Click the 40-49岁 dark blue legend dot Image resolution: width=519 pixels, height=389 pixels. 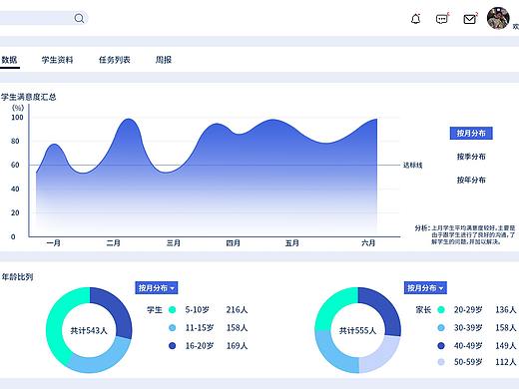(441, 346)
